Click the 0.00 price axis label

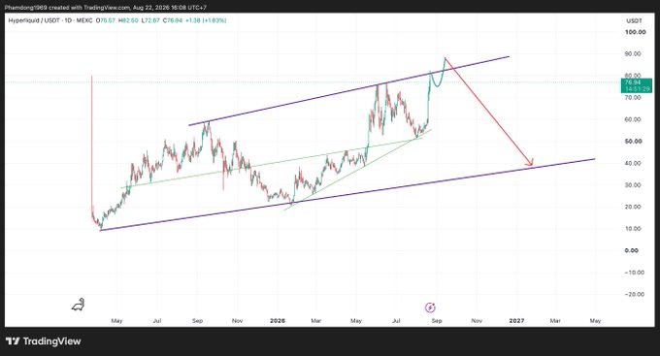tap(632, 251)
